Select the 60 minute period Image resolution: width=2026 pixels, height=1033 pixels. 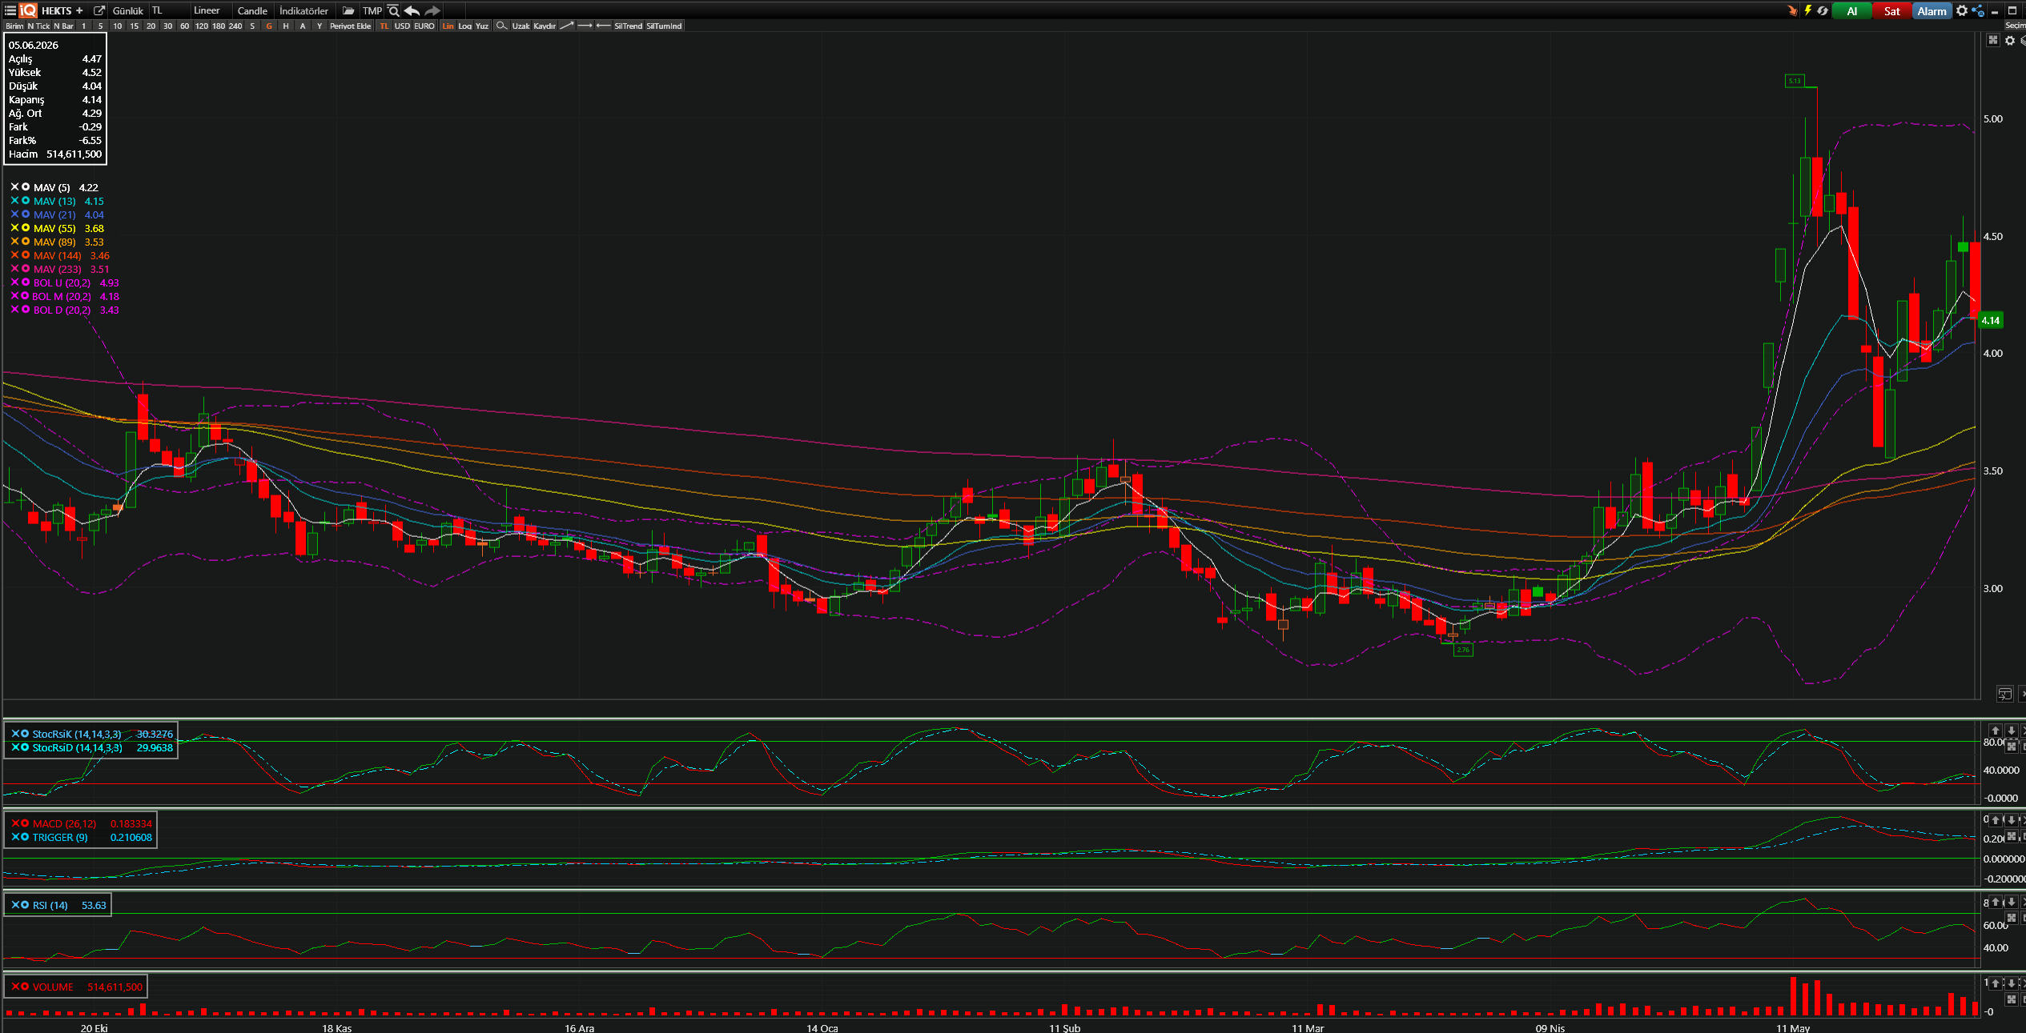pyautogui.click(x=184, y=26)
